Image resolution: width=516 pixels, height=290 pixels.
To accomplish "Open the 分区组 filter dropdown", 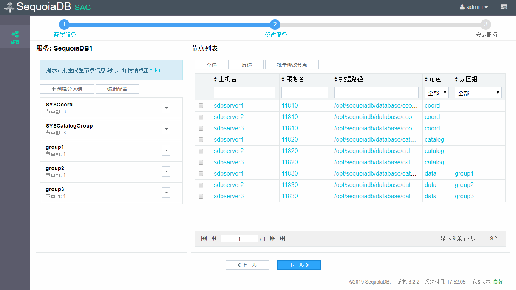I will [478, 93].
